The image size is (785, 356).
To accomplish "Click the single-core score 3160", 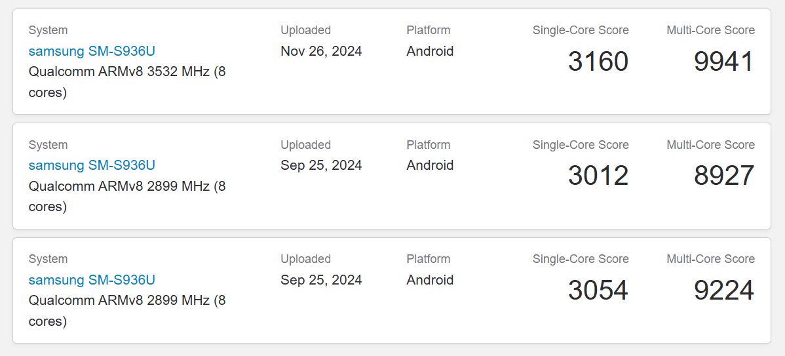I will 598,62.
